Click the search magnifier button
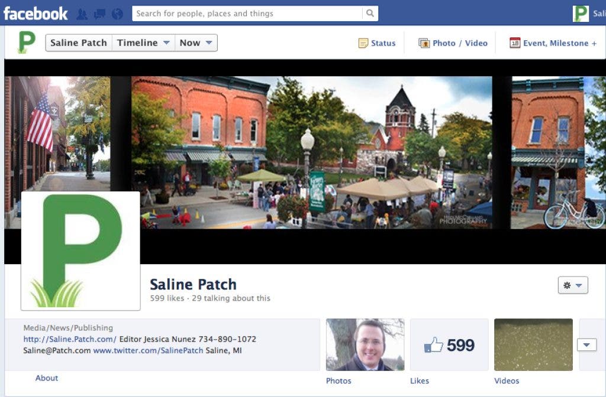 (370, 14)
